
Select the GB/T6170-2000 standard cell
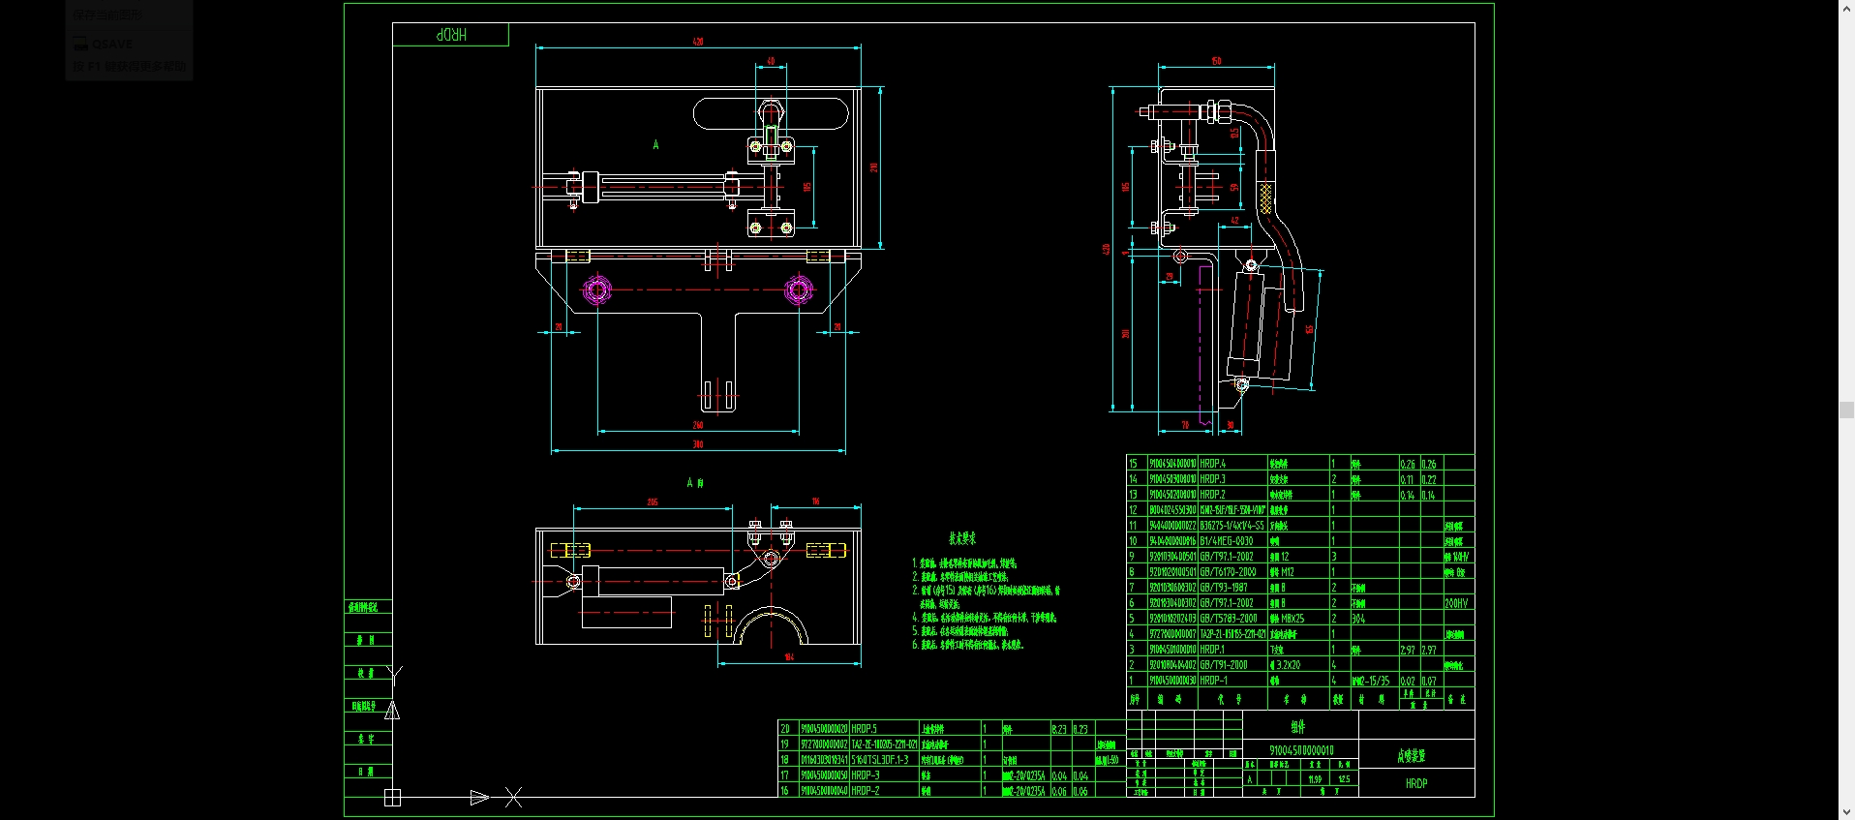(x=1228, y=572)
